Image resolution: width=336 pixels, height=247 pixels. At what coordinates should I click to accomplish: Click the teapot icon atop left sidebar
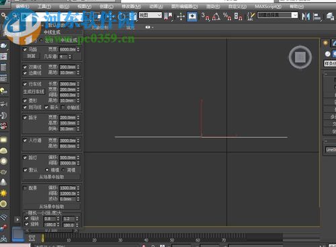3,46
